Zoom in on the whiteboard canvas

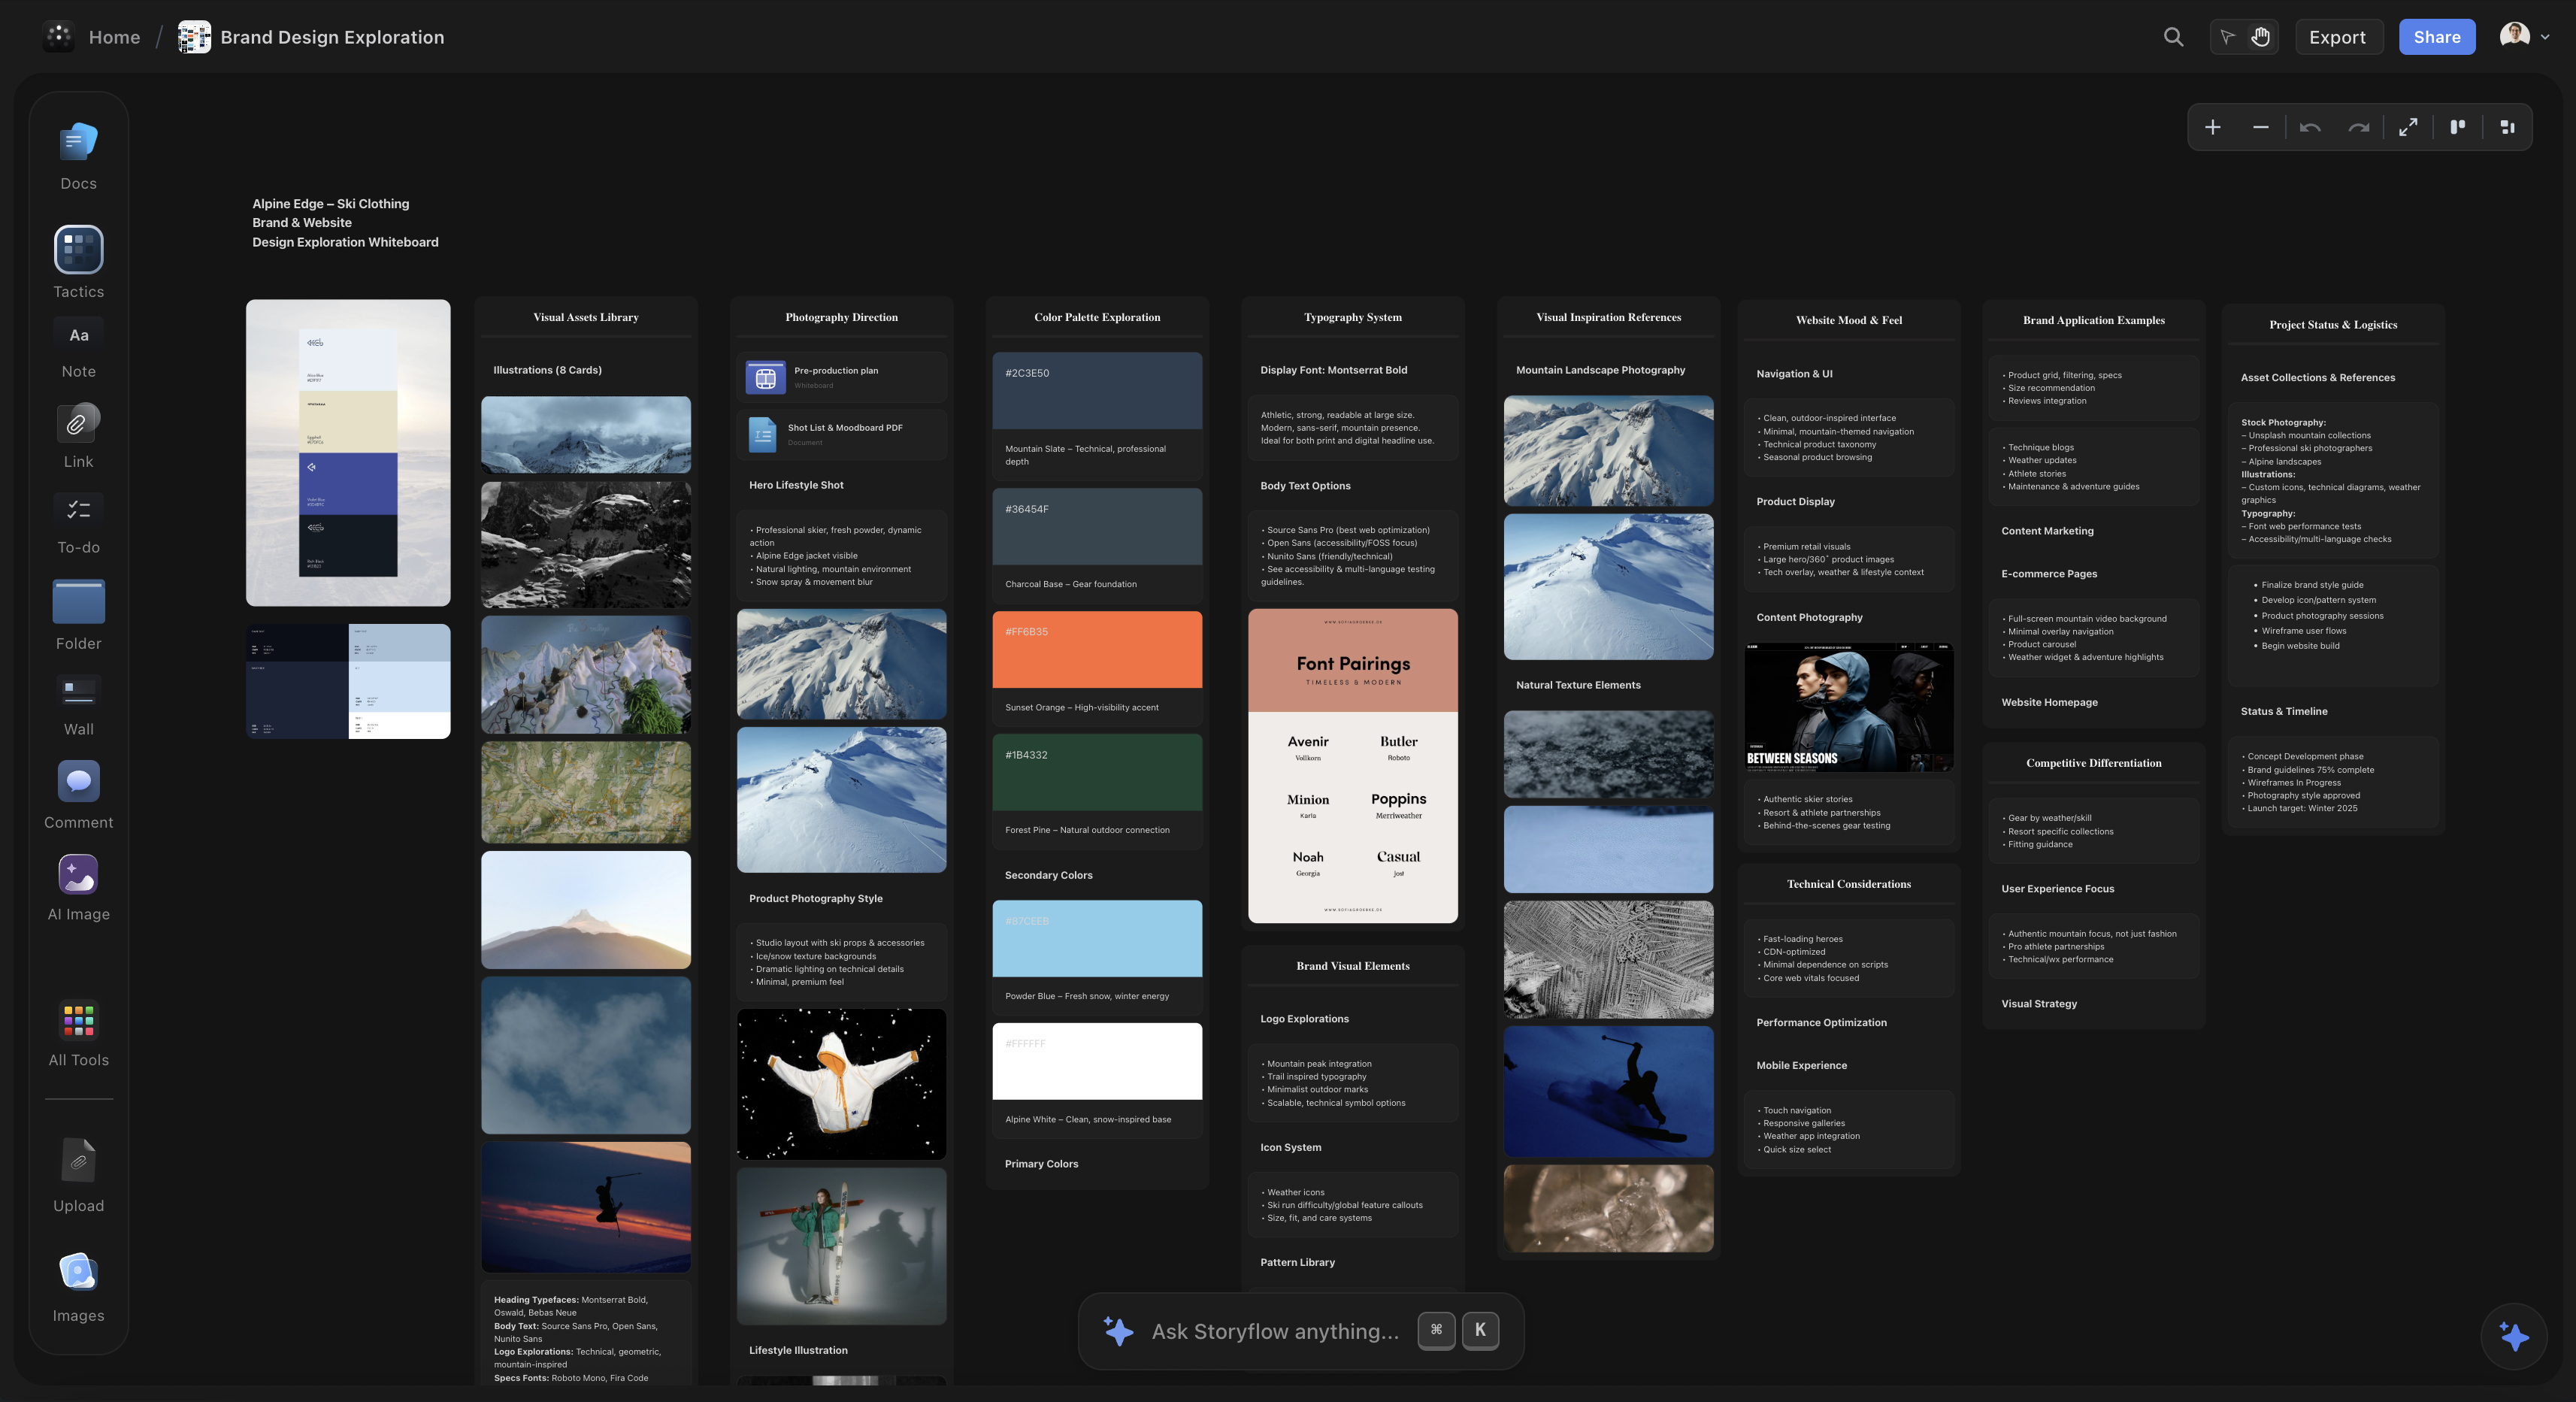pos(2213,127)
